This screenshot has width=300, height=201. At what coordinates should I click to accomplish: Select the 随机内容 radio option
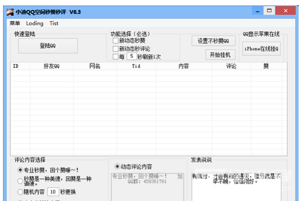tap(20, 192)
